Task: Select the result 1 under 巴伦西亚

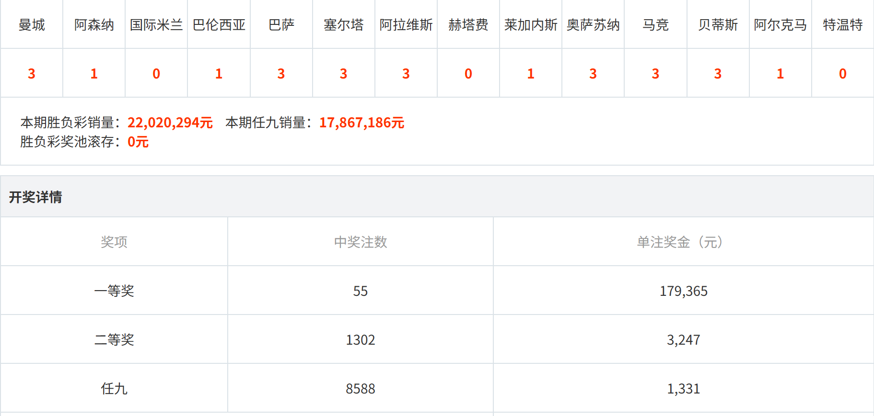Action: pyautogui.click(x=219, y=74)
